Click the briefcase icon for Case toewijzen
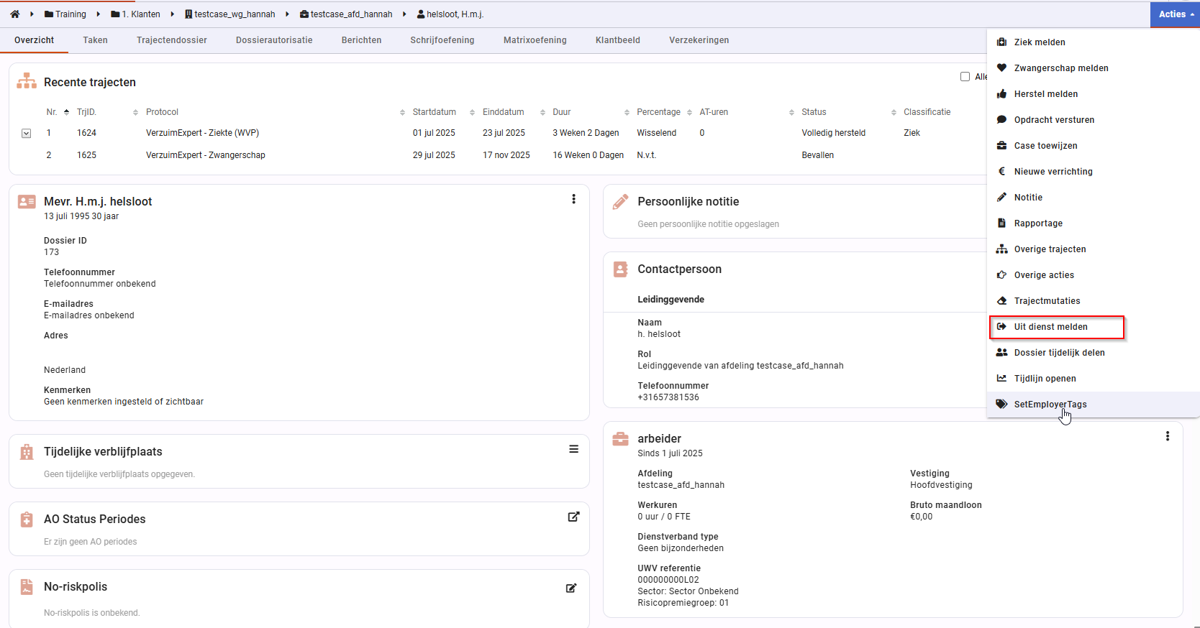This screenshot has width=1200, height=628. [x=1001, y=146]
